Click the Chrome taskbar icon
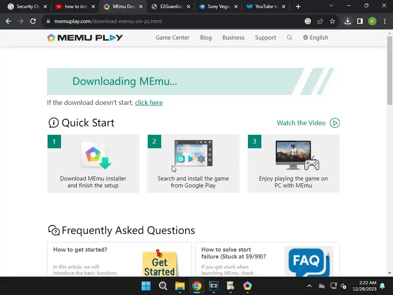This screenshot has width=393, height=295. tap(197, 286)
